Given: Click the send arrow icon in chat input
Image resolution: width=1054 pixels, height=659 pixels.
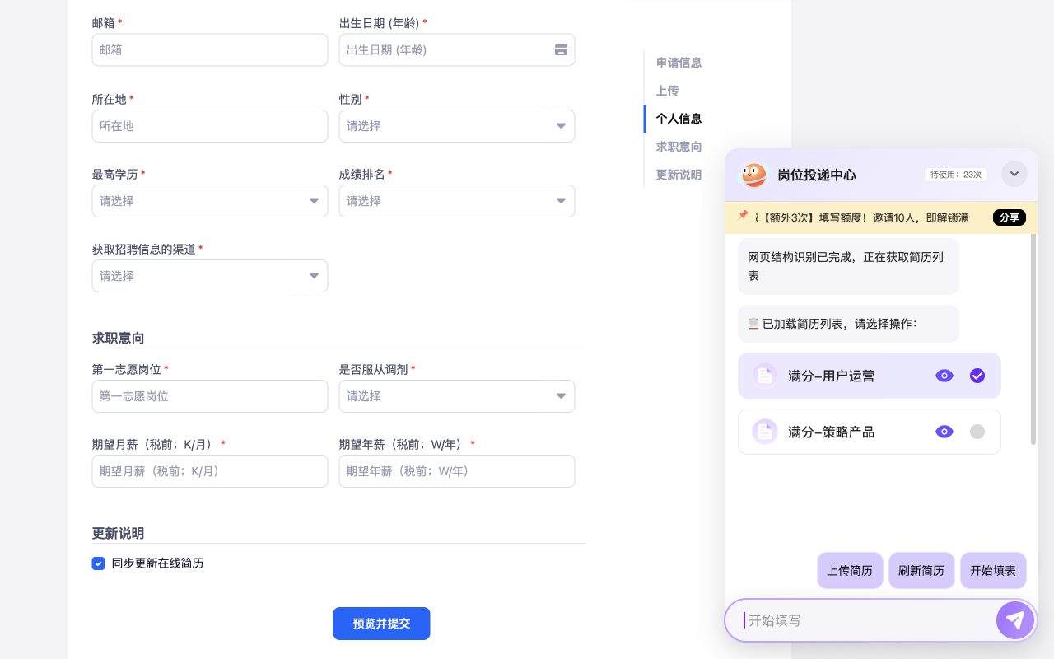Looking at the screenshot, I should [x=1014, y=620].
